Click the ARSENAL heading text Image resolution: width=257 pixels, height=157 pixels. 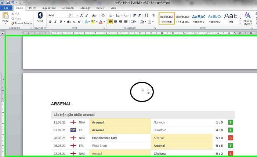(61, 104)
